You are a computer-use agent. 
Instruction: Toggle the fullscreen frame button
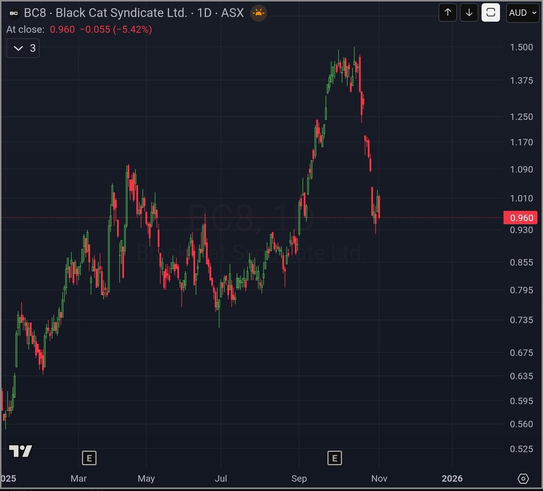[491, 13]
